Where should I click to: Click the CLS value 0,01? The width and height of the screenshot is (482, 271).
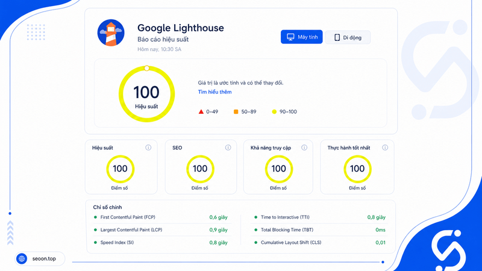coord(380,243)
